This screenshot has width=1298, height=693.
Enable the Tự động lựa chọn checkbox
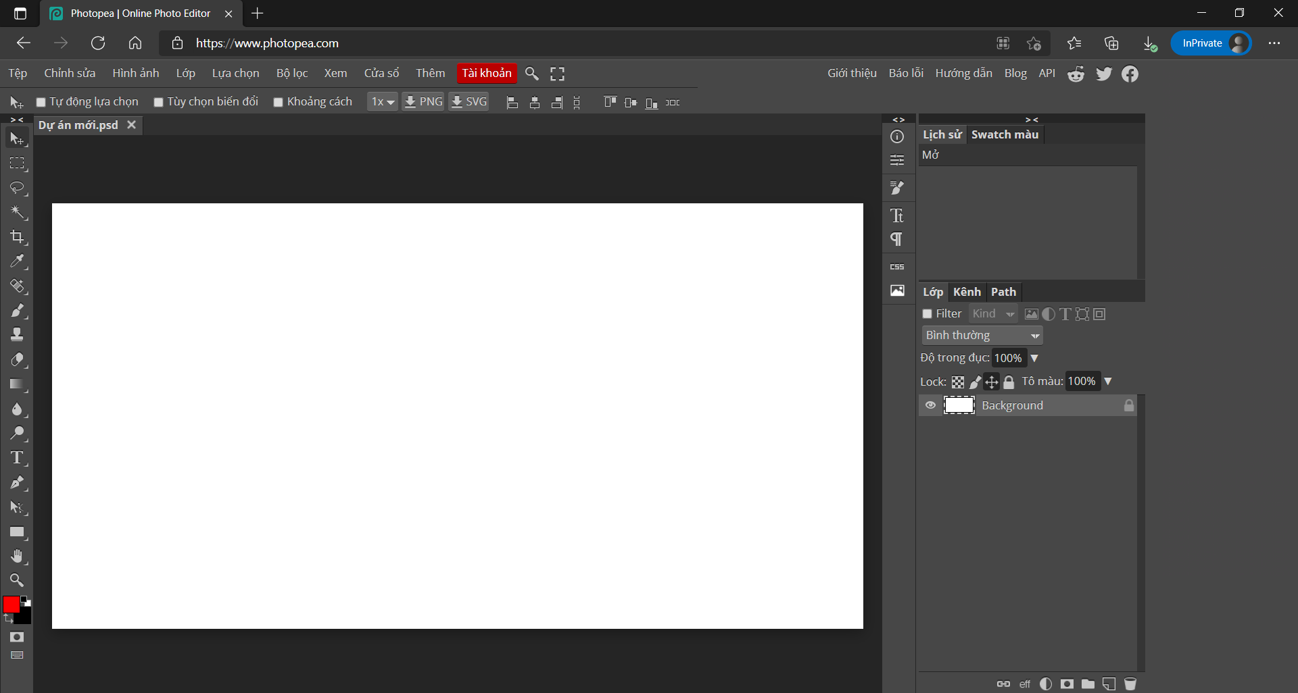coord(41,102)
